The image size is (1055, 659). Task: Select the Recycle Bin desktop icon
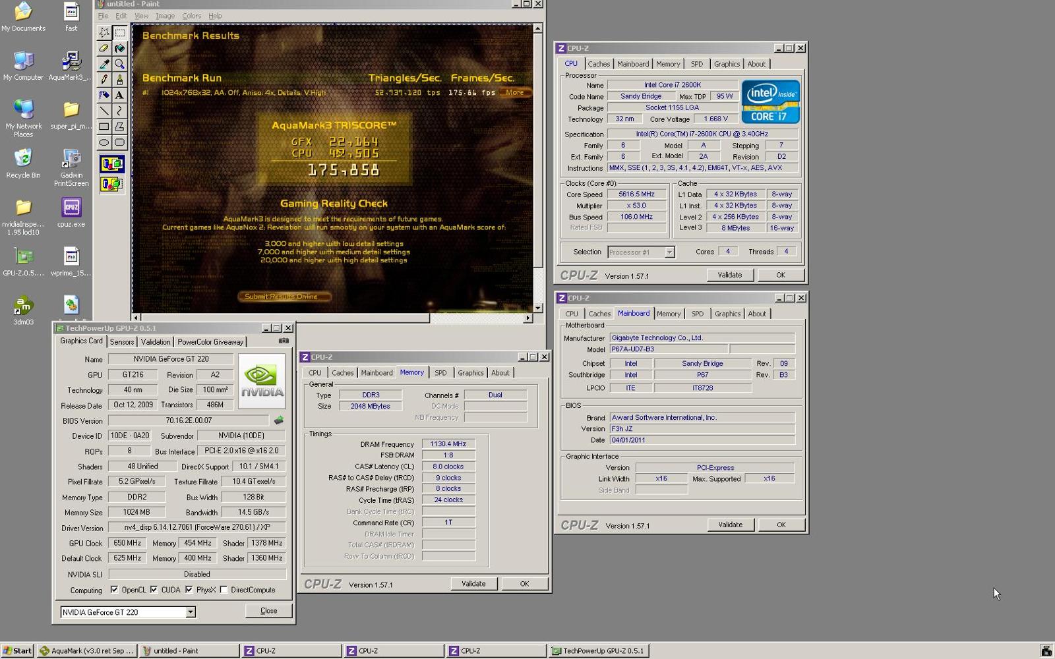23,163
